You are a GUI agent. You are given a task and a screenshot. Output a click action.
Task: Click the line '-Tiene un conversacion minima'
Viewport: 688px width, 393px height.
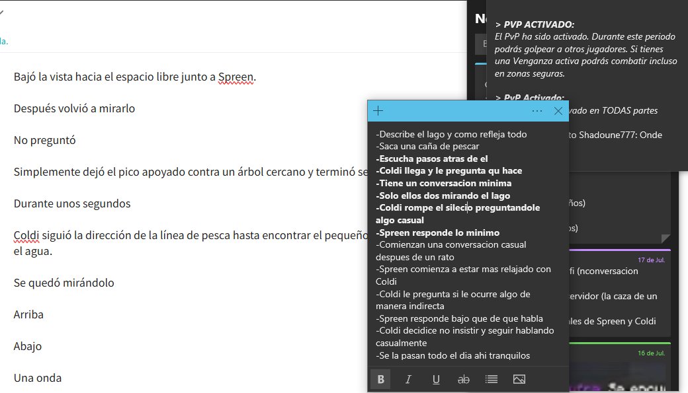[444, 183]
